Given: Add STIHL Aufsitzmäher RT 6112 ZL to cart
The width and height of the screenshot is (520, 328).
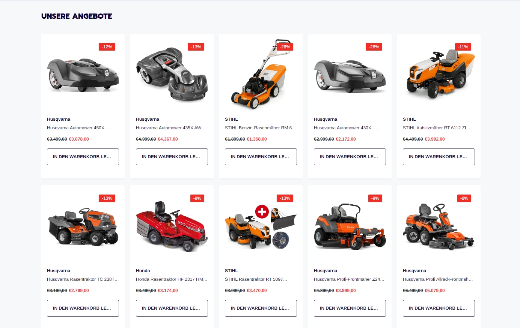Looking at the screenshot, I should pos(439,157).
